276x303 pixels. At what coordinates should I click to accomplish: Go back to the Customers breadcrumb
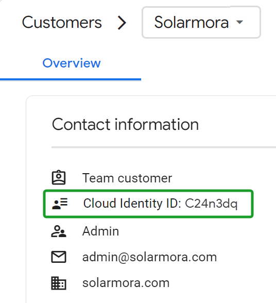(62, 23)
